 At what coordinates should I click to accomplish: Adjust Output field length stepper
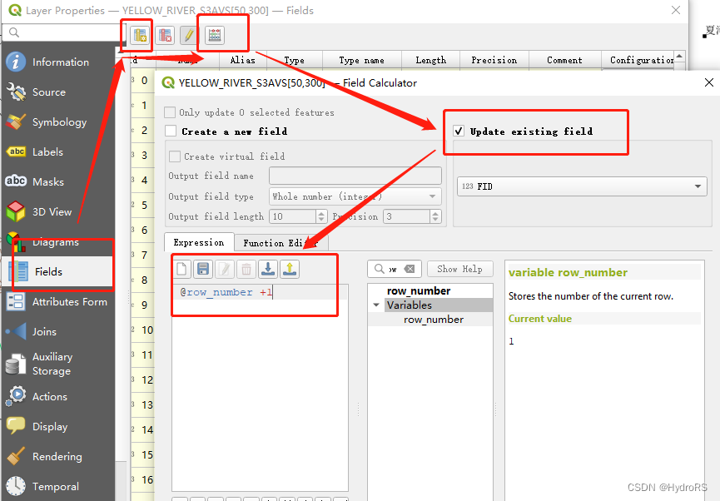pos(321,216)
